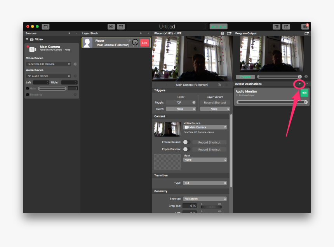The image size is (334, 247).
Task: Click the grid layout view icon
Action: 286,27
